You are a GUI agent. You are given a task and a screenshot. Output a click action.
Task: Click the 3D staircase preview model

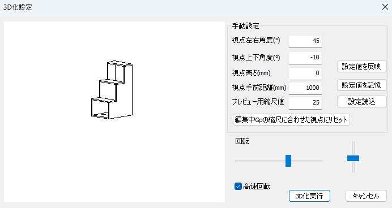tap(112, 90)
